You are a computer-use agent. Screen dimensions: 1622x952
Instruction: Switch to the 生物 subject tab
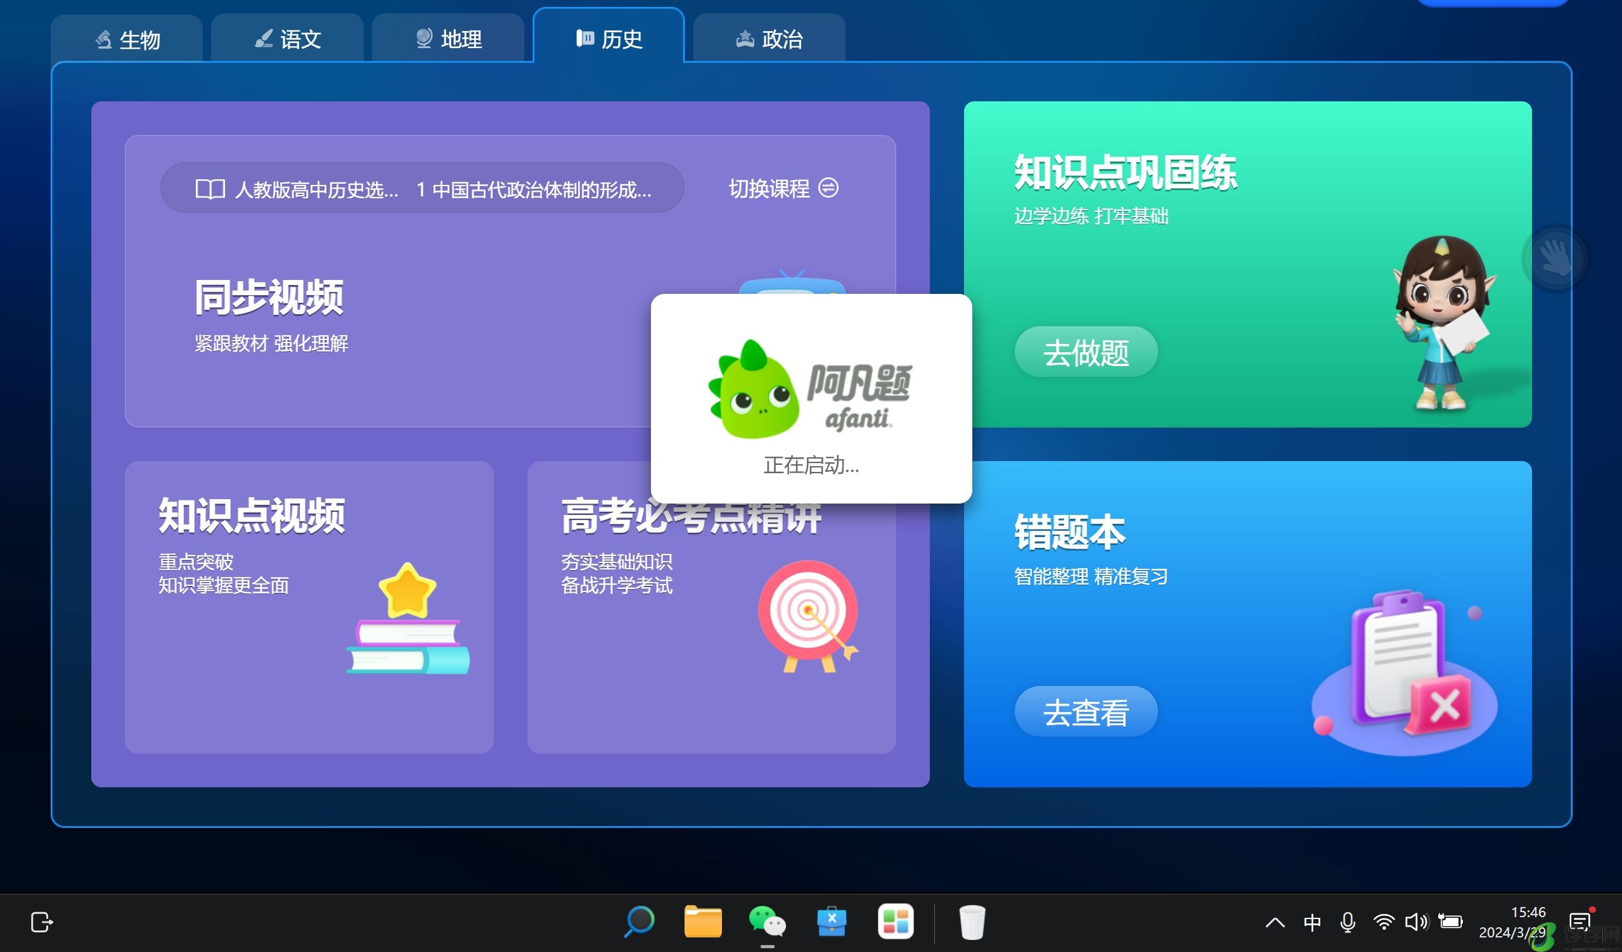(127, 39)
